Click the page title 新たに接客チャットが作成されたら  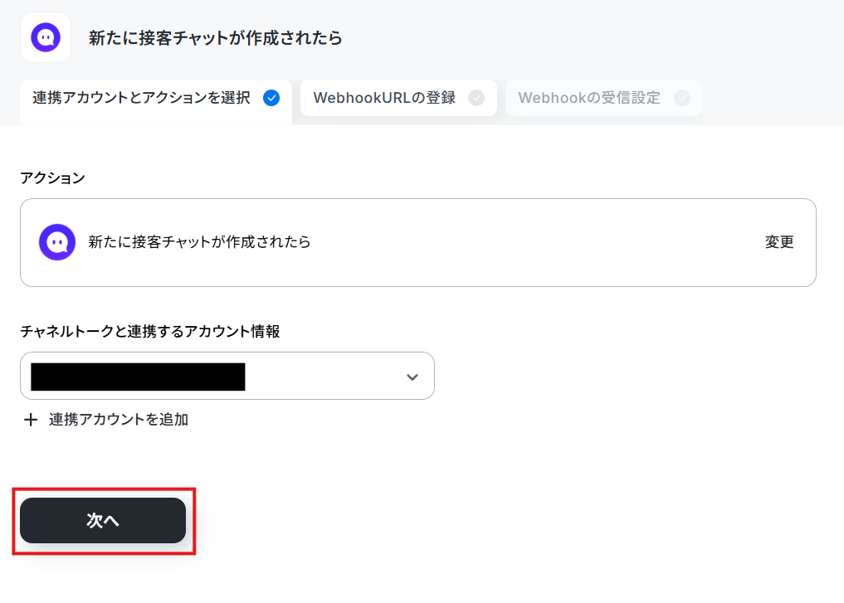click(x=215, y=37)
